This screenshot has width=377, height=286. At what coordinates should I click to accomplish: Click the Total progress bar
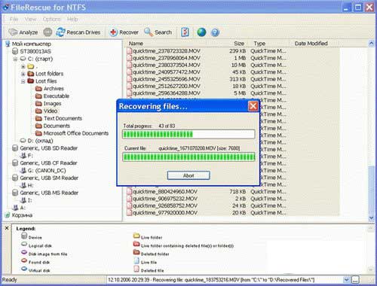188,134
